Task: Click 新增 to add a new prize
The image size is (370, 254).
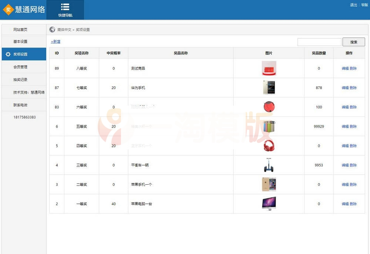Action: [x=56, y=42]
